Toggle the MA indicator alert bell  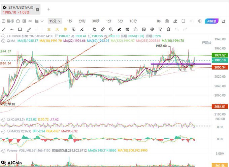8,41
